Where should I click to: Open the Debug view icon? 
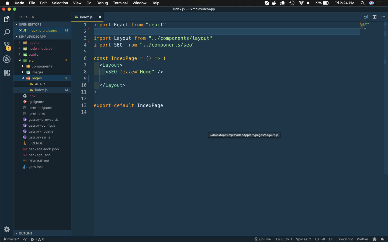(7, 59)
